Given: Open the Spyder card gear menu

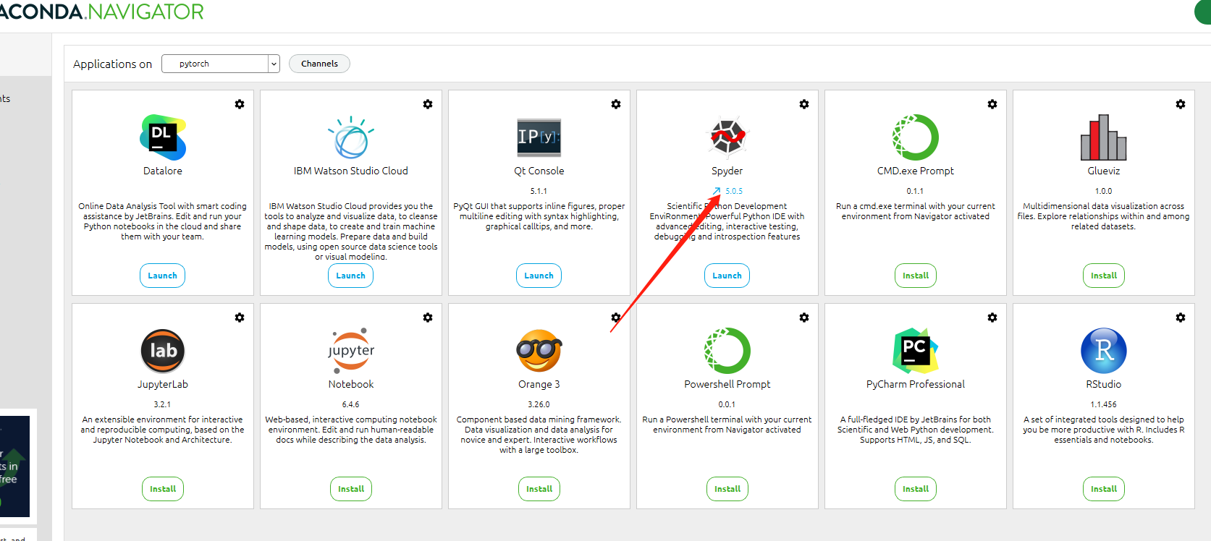Looking at the screenshot, I should coord(804,104).
